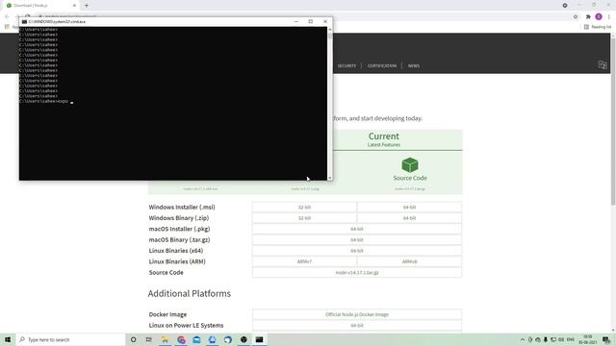Click the input language ENG indicator
The width and height of the screenshot is (616, 346).
click(x=571, y=339)
